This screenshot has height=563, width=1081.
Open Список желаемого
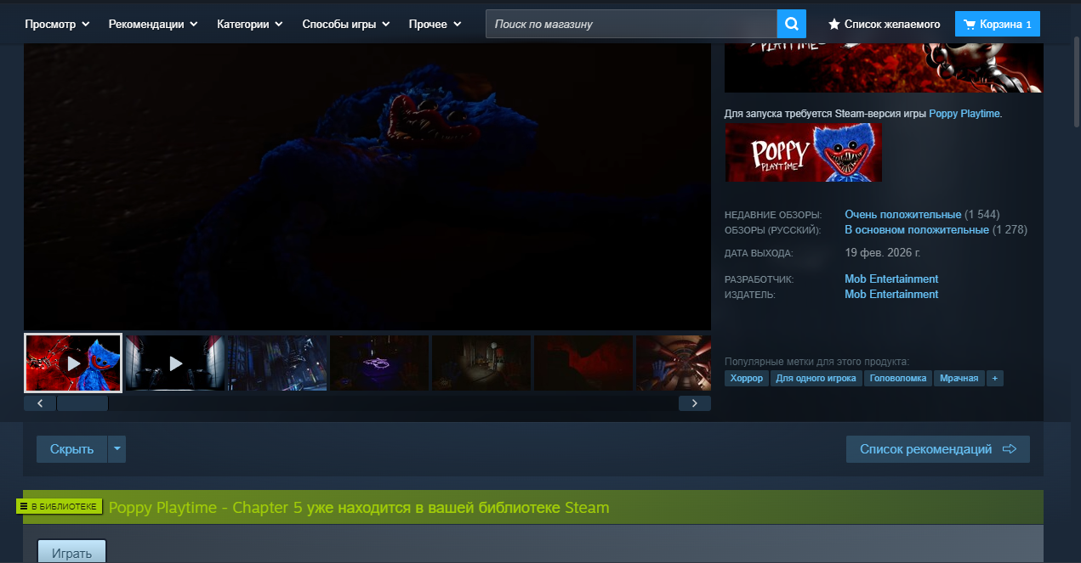[885, 25]
